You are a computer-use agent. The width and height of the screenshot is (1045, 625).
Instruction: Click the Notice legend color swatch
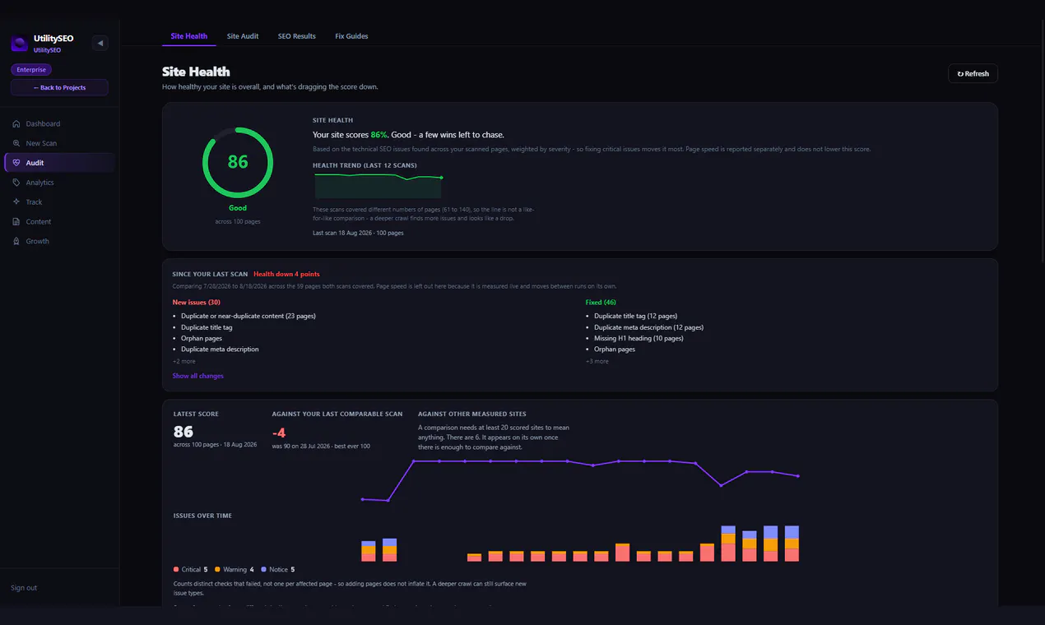(263, 569)
